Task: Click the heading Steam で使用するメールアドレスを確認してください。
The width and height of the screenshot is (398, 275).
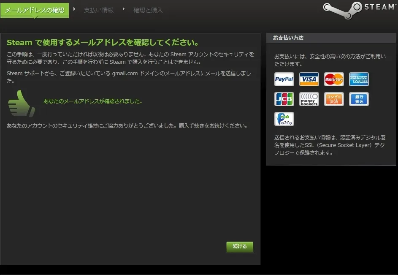Action: pos(103,42)
